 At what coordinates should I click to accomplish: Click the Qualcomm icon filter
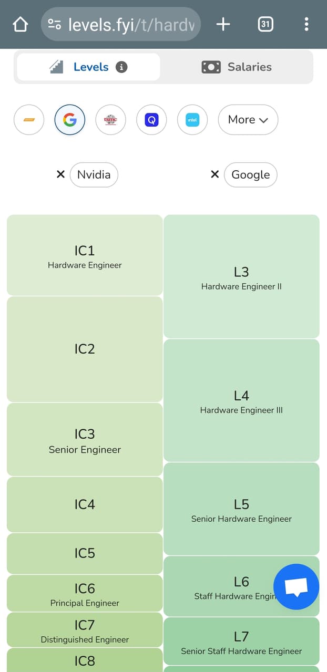tap(151, 120)
